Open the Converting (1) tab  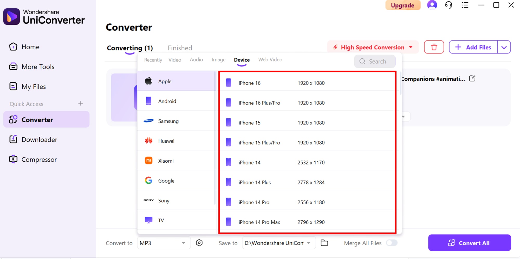tap(130, 48)
